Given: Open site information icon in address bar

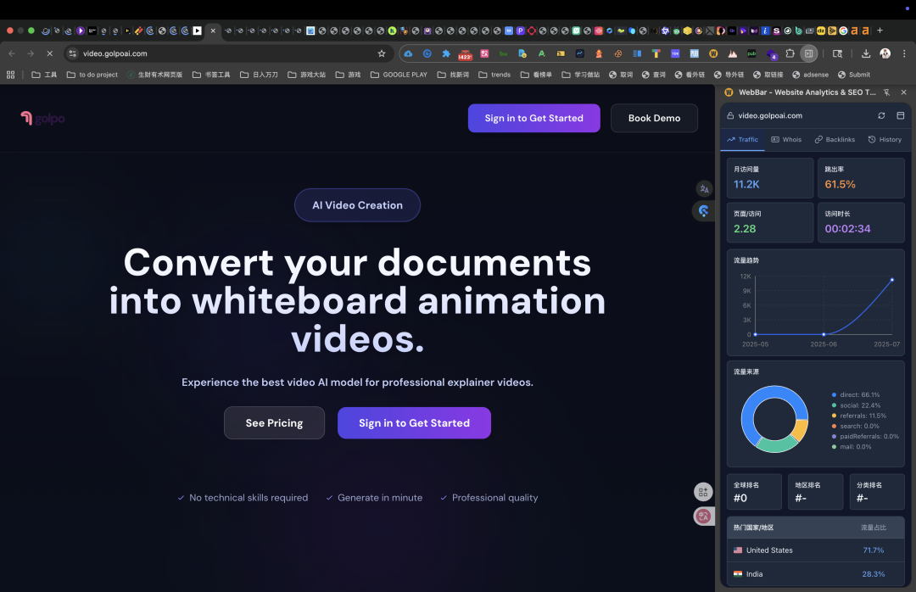Looking at the screenshot, I should pyautogui.click(x=72, y=53).
